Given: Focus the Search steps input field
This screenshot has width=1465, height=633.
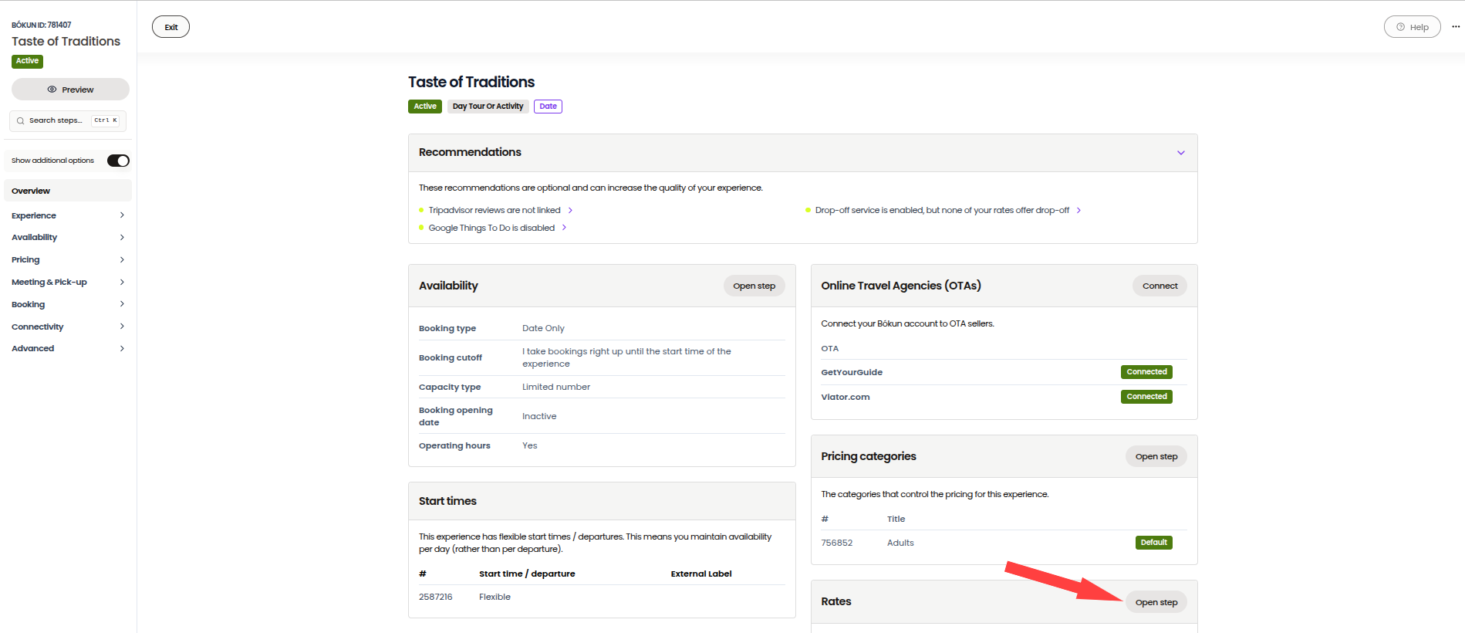Looking at the screenshot, I should point(68,120).
